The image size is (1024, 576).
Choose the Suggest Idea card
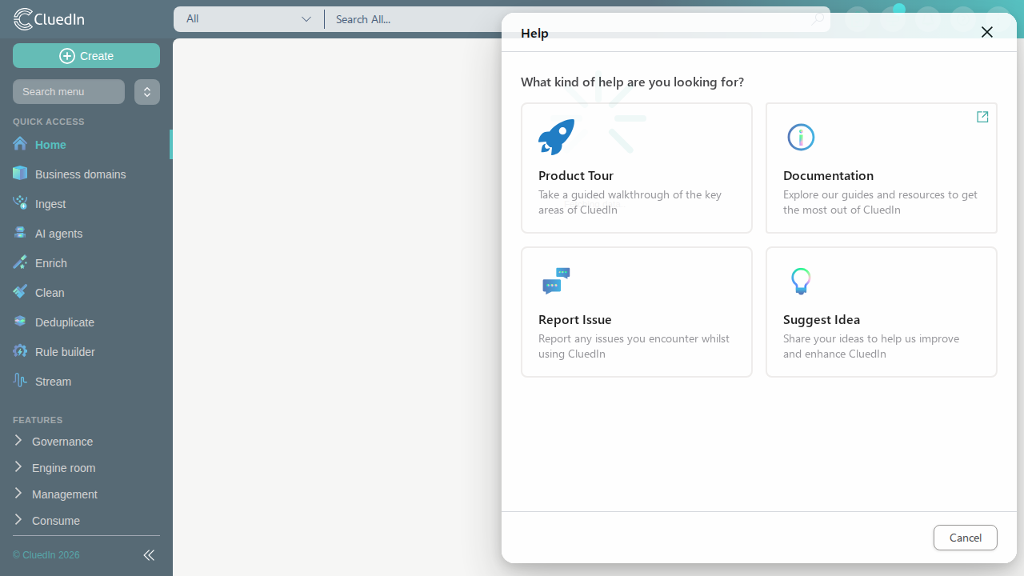(x=882, y=312)
